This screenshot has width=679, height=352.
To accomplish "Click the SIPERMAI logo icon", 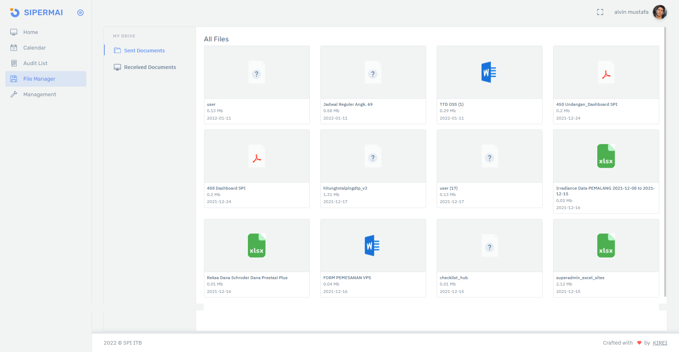I will click(x=14, y=12).
